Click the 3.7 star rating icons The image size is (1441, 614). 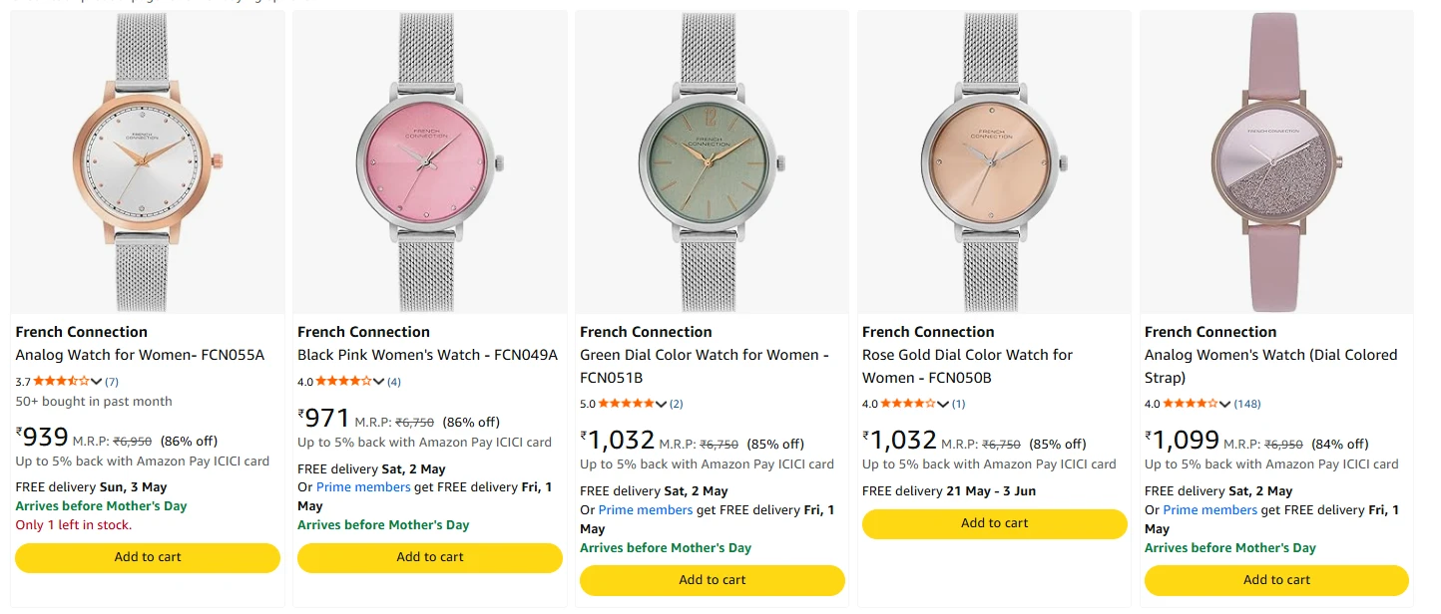62,382
